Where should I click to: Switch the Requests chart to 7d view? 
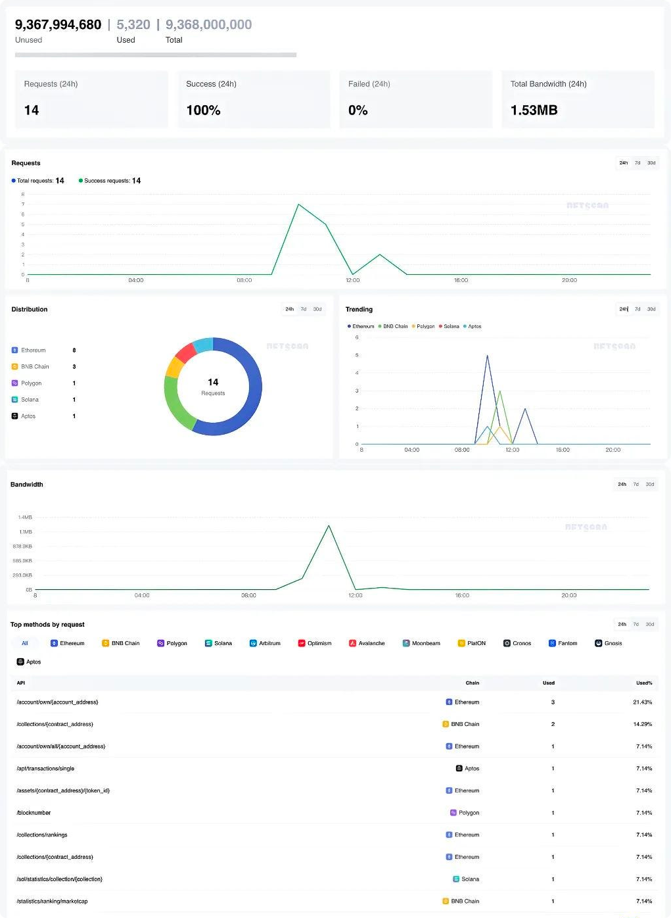tap(637, 162)
